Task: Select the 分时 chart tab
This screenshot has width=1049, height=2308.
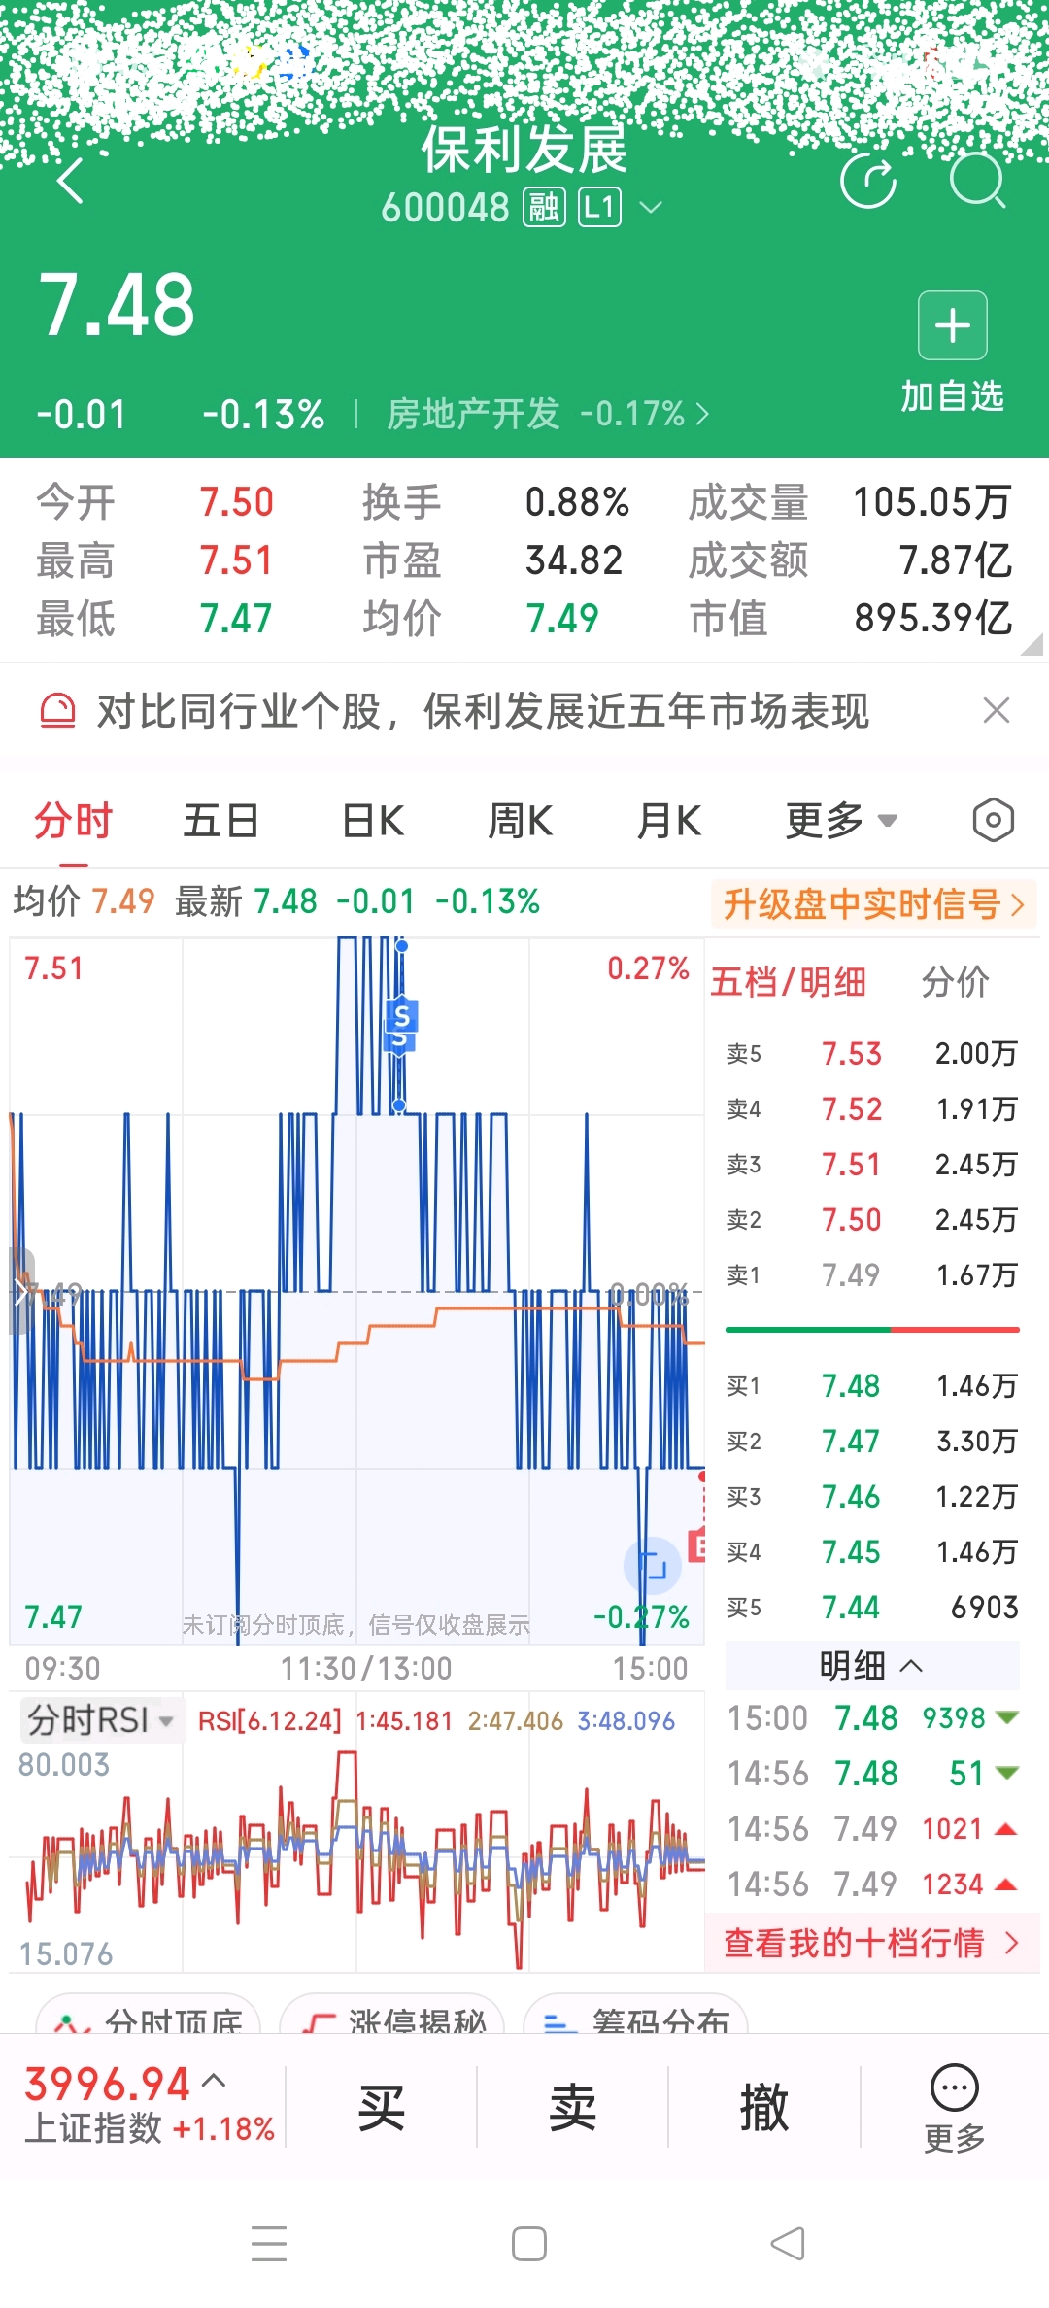Action: pyautogui.click(x=74, y=821)
